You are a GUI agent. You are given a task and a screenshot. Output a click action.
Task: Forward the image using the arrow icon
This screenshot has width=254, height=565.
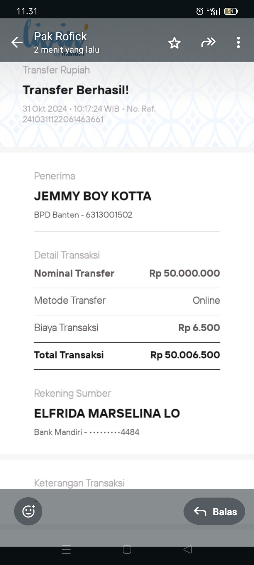coord(208,43)
